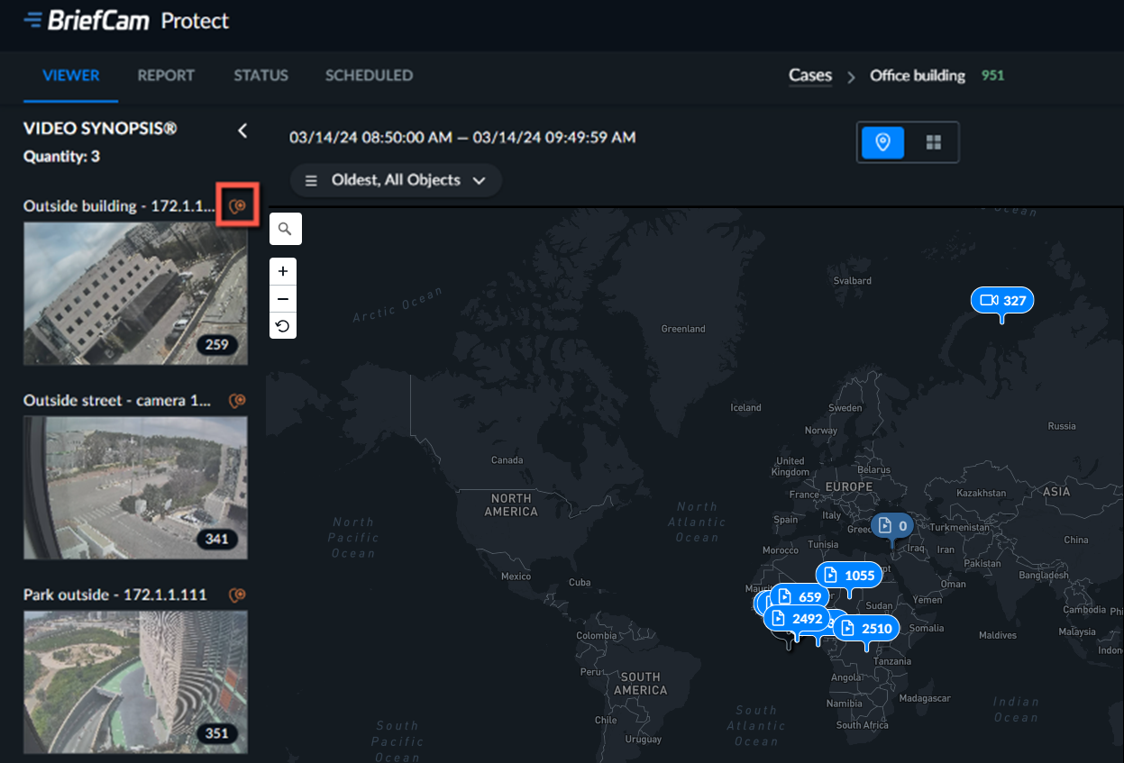Click the location icon beside Park outside
Screen dimensions: 1124x763
click(x=238, y=595)
